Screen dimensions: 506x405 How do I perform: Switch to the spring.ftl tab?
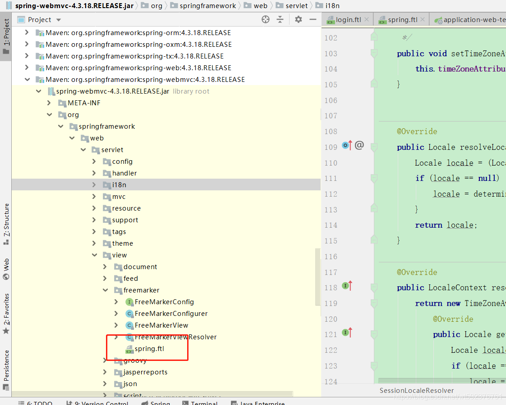[x=402, y=20]
